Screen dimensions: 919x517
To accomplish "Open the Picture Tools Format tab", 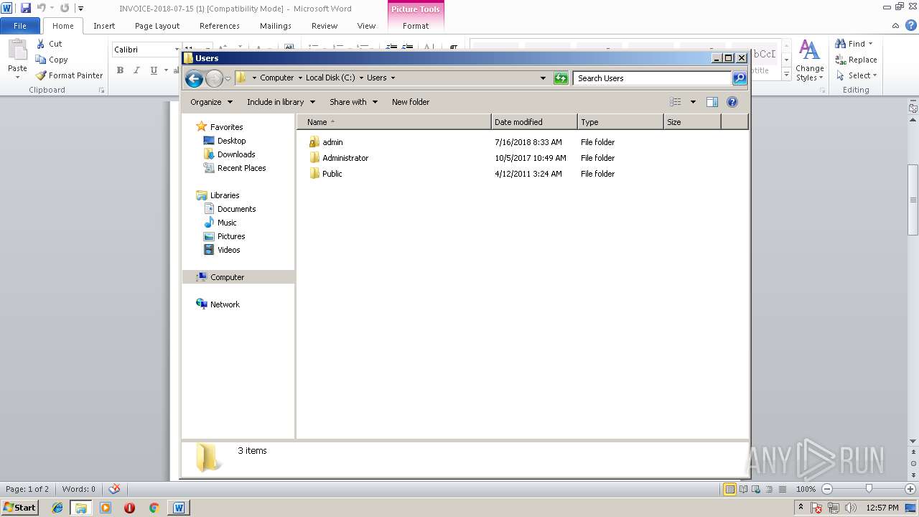I will tap(416, 26).
